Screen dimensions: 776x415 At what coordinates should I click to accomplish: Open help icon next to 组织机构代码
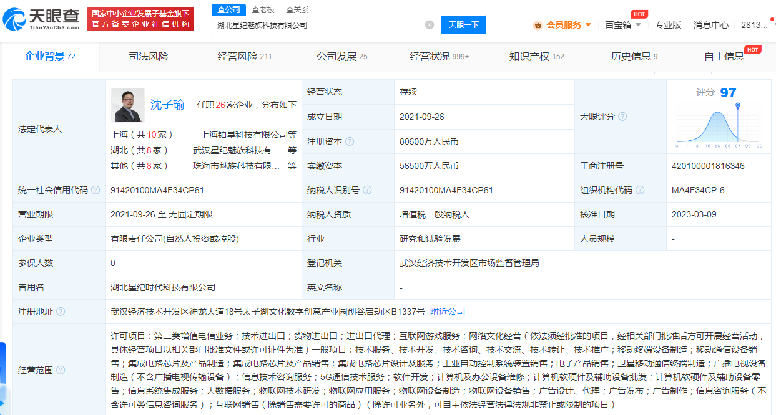(x=640, y=190)
